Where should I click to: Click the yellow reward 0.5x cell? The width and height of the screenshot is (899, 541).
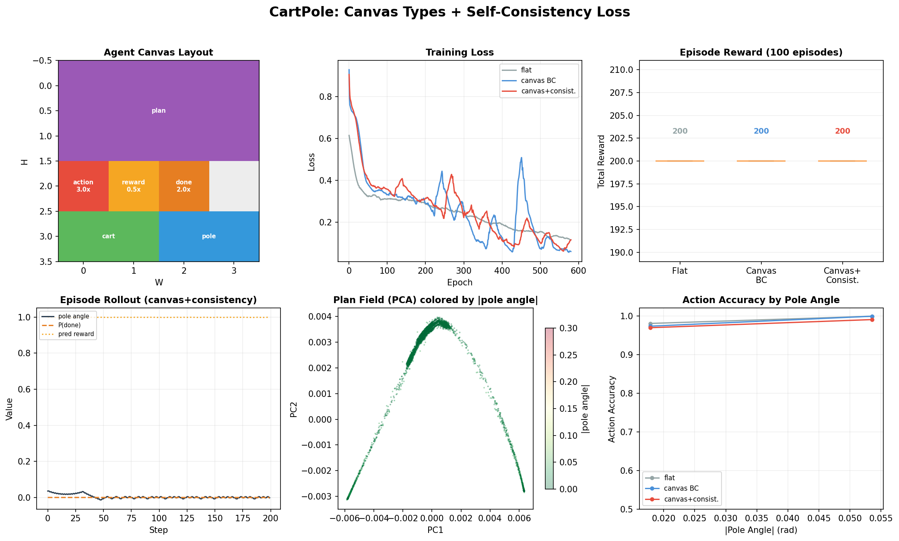coord(134,186)
